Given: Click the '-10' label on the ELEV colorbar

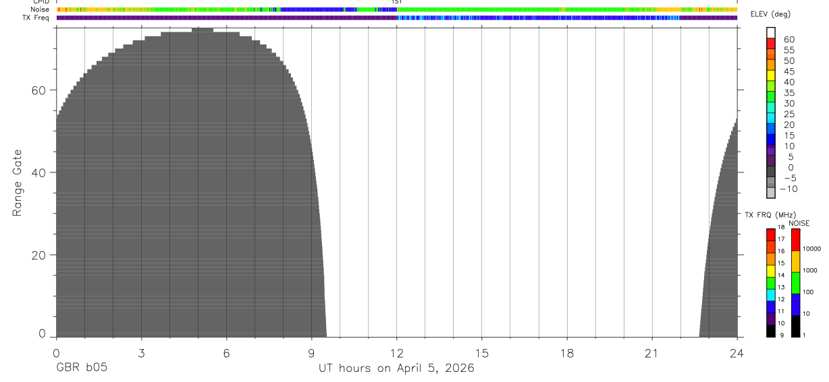Looking at the screenshot, I should (x=788, y=189).
